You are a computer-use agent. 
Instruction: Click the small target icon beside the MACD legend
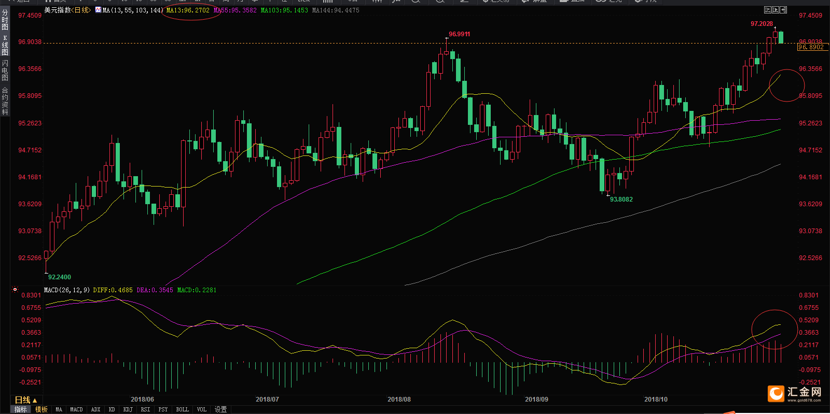[x=15, y=290]
